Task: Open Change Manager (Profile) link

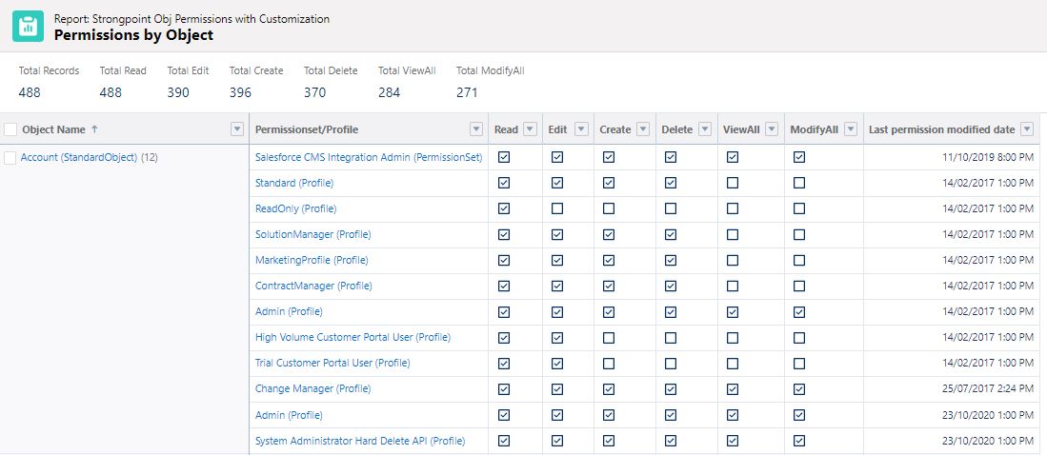Action: tap(312, 388)
